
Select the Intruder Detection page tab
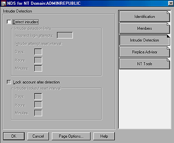pos(145,40)
